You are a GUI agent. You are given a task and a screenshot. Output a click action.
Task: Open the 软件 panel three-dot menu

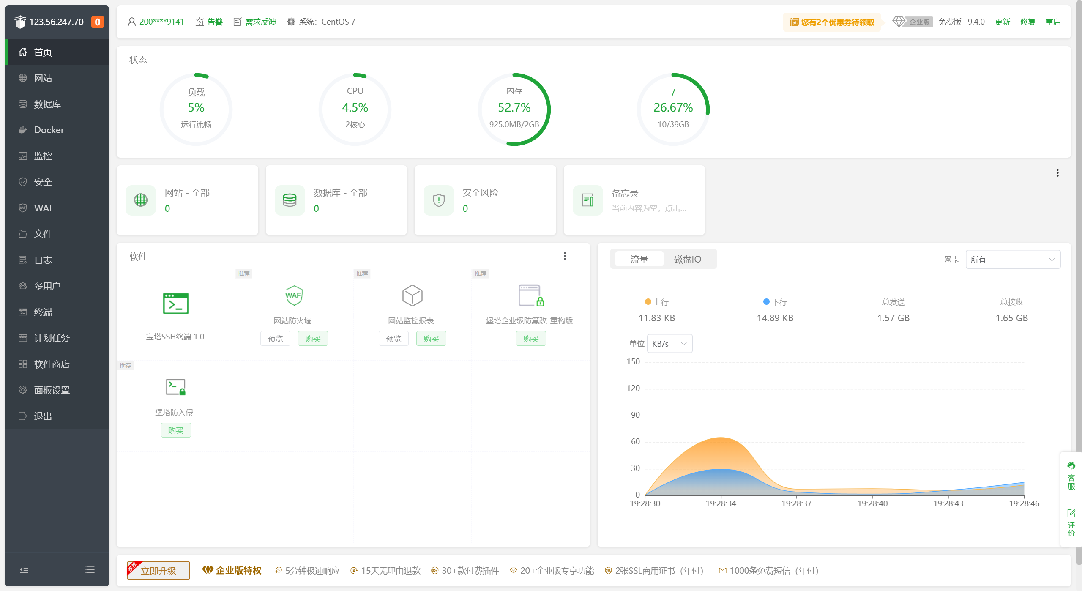pyautogui.click(x=565, y=256)
